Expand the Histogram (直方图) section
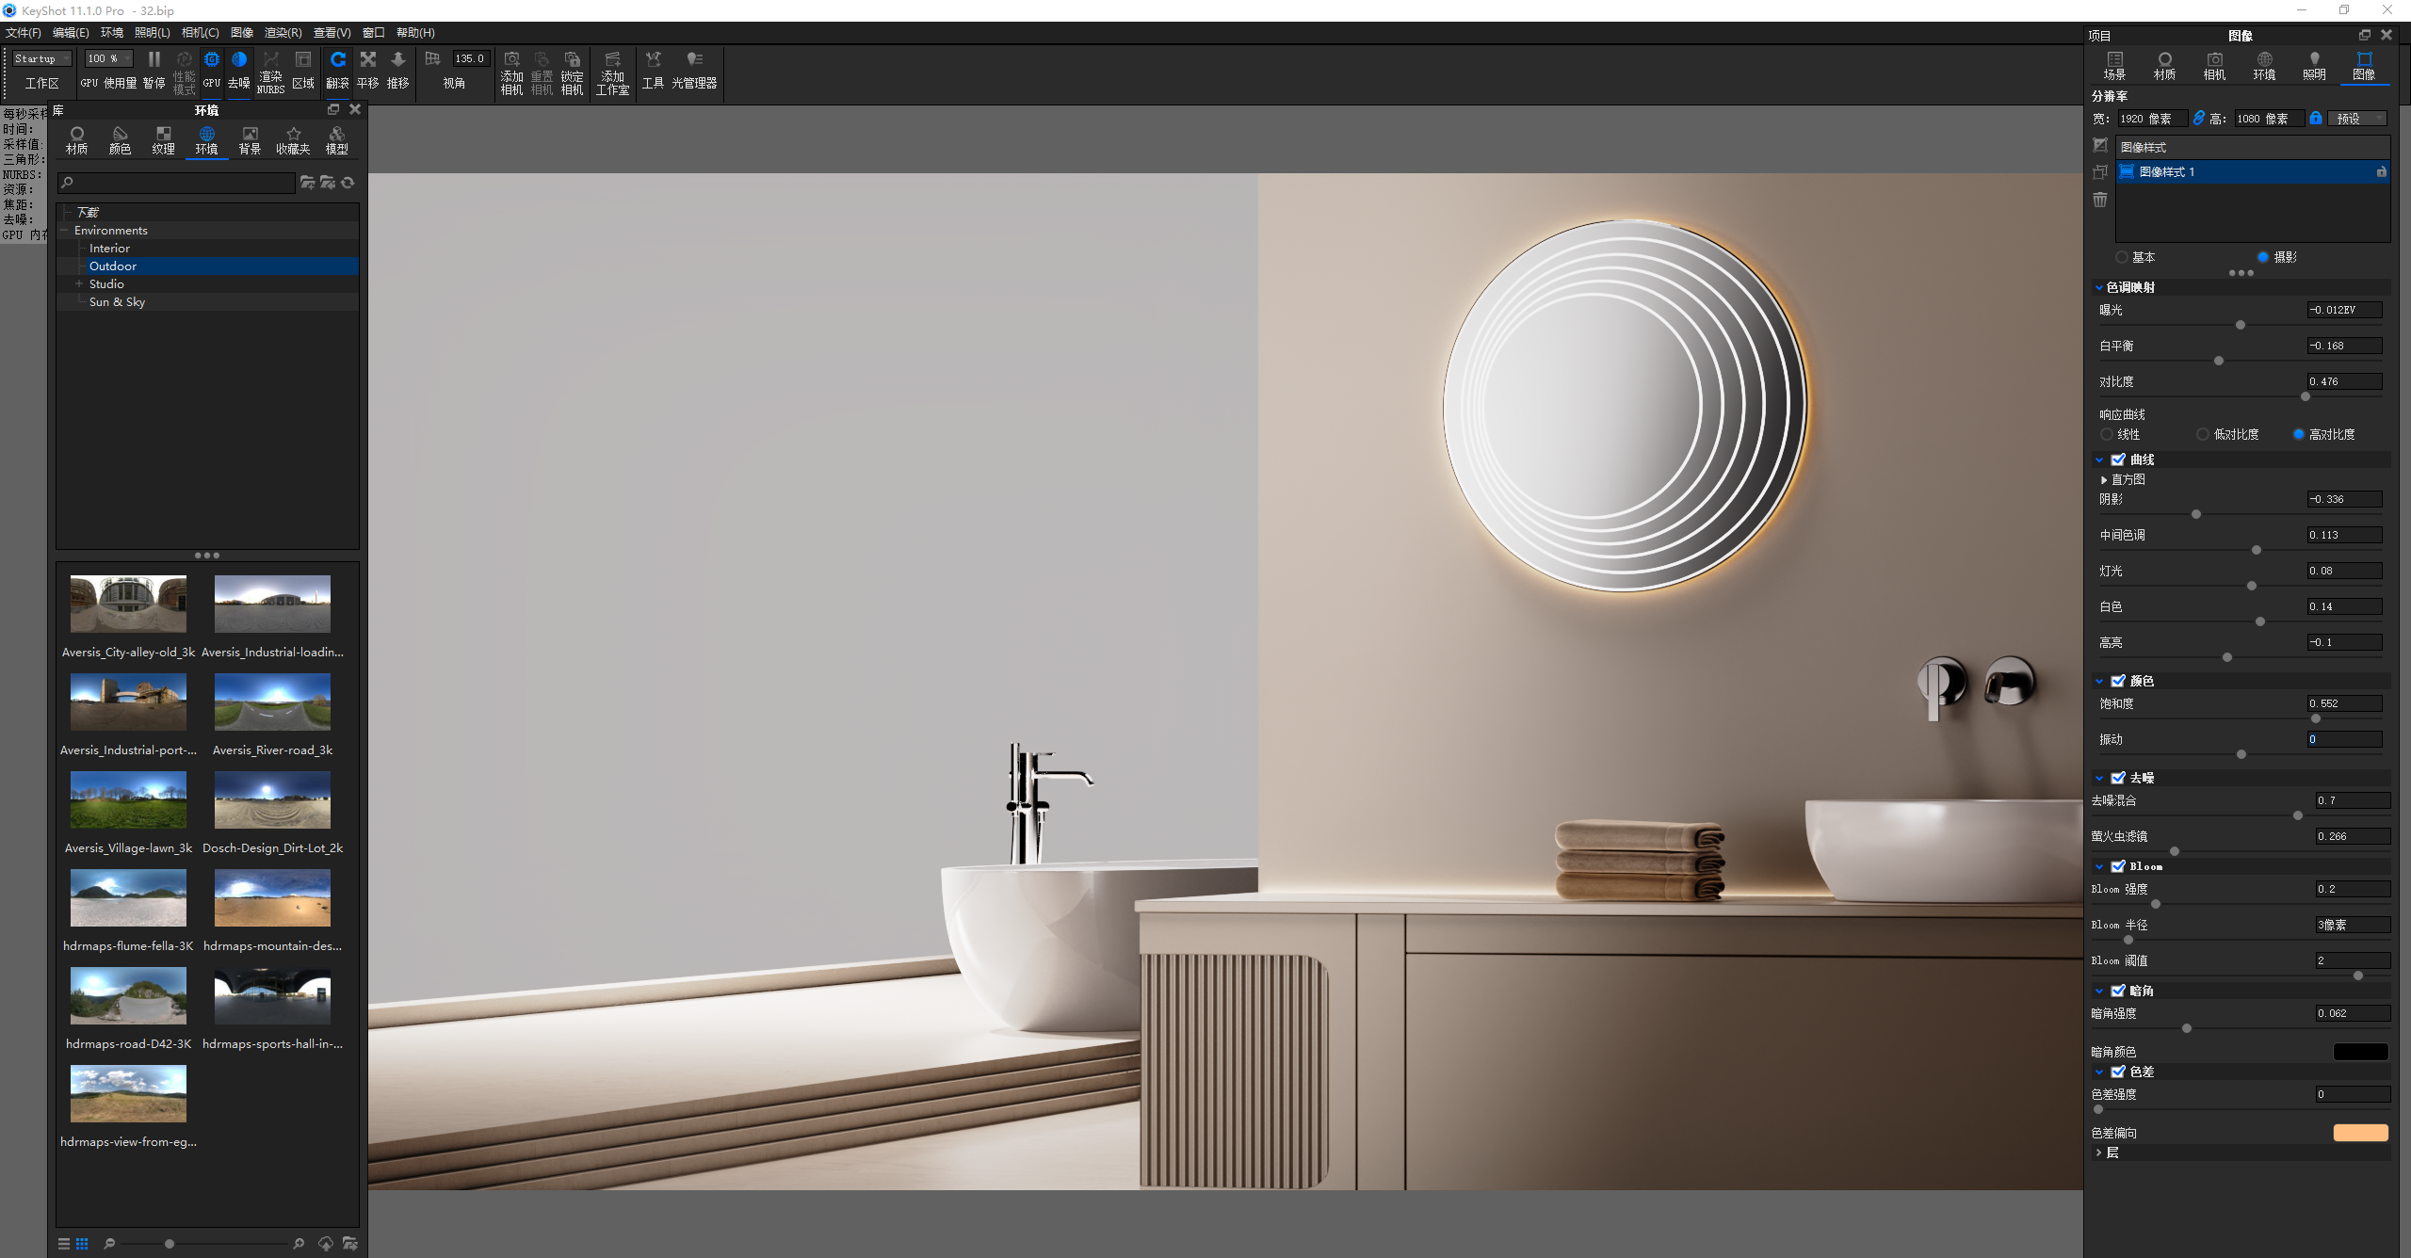 pos(2104,480)
